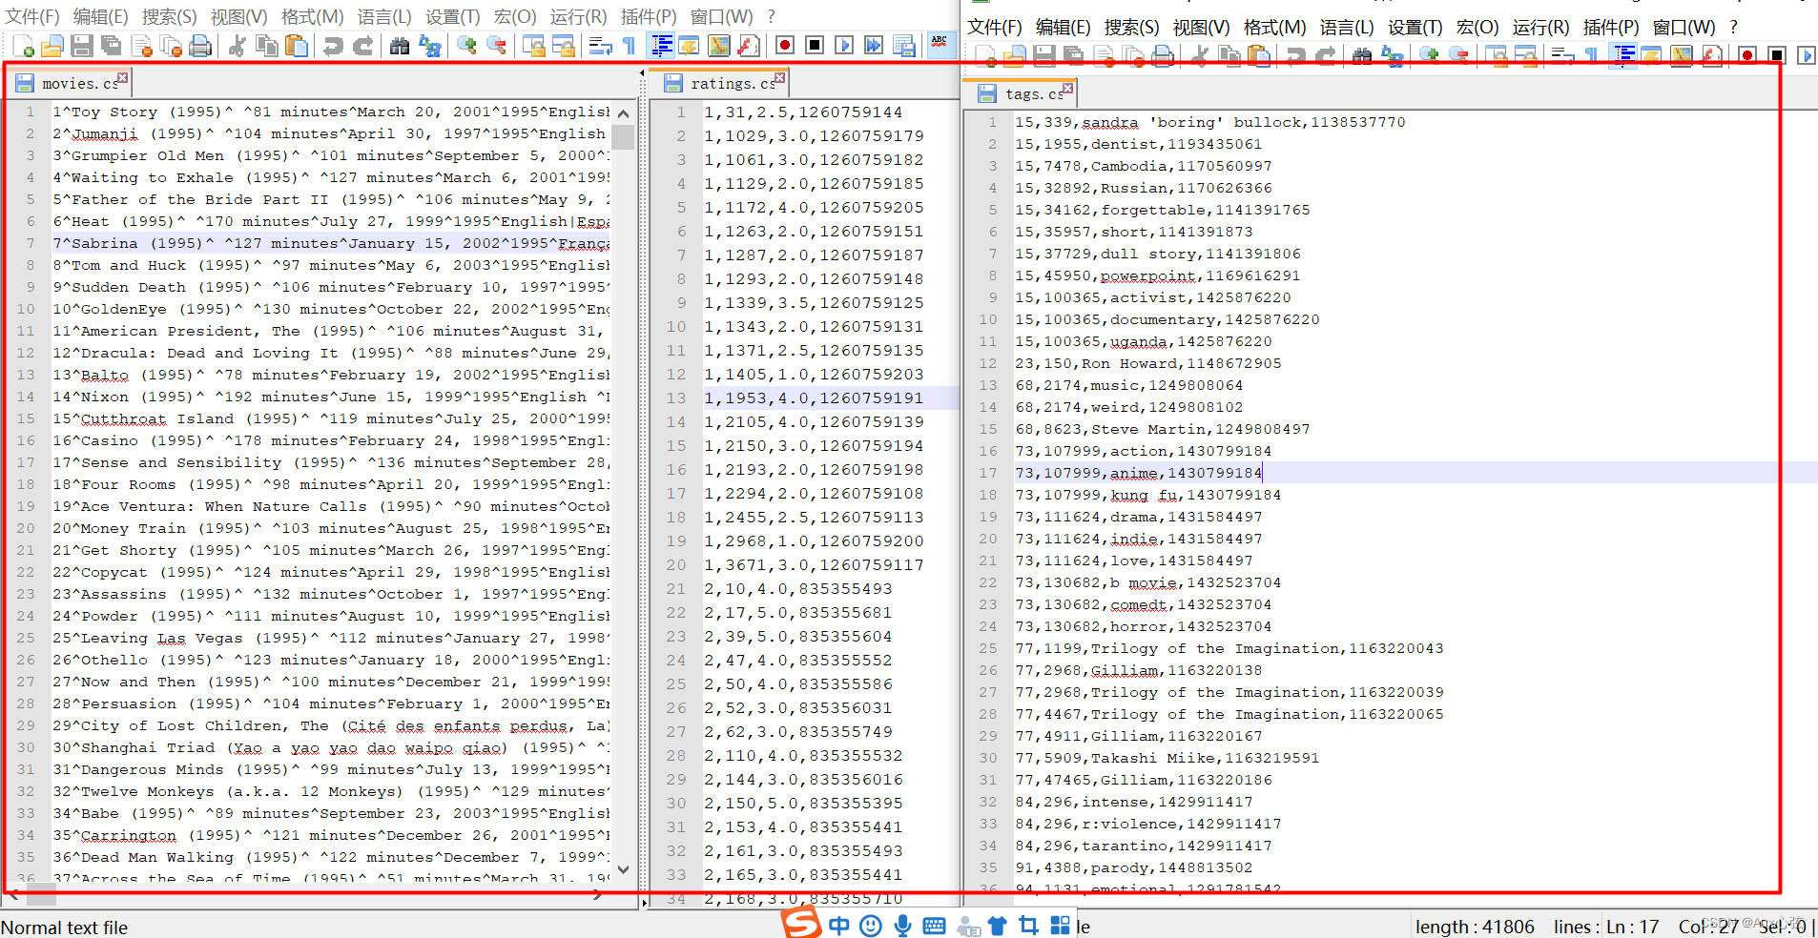Click Zoom Out magnifier in left window

coord(496,46)
